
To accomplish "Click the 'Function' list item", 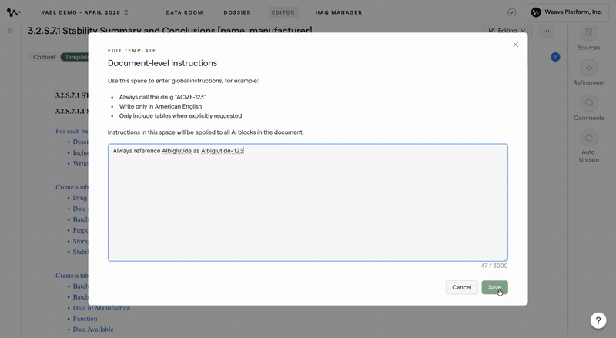I will click(85, 319).
